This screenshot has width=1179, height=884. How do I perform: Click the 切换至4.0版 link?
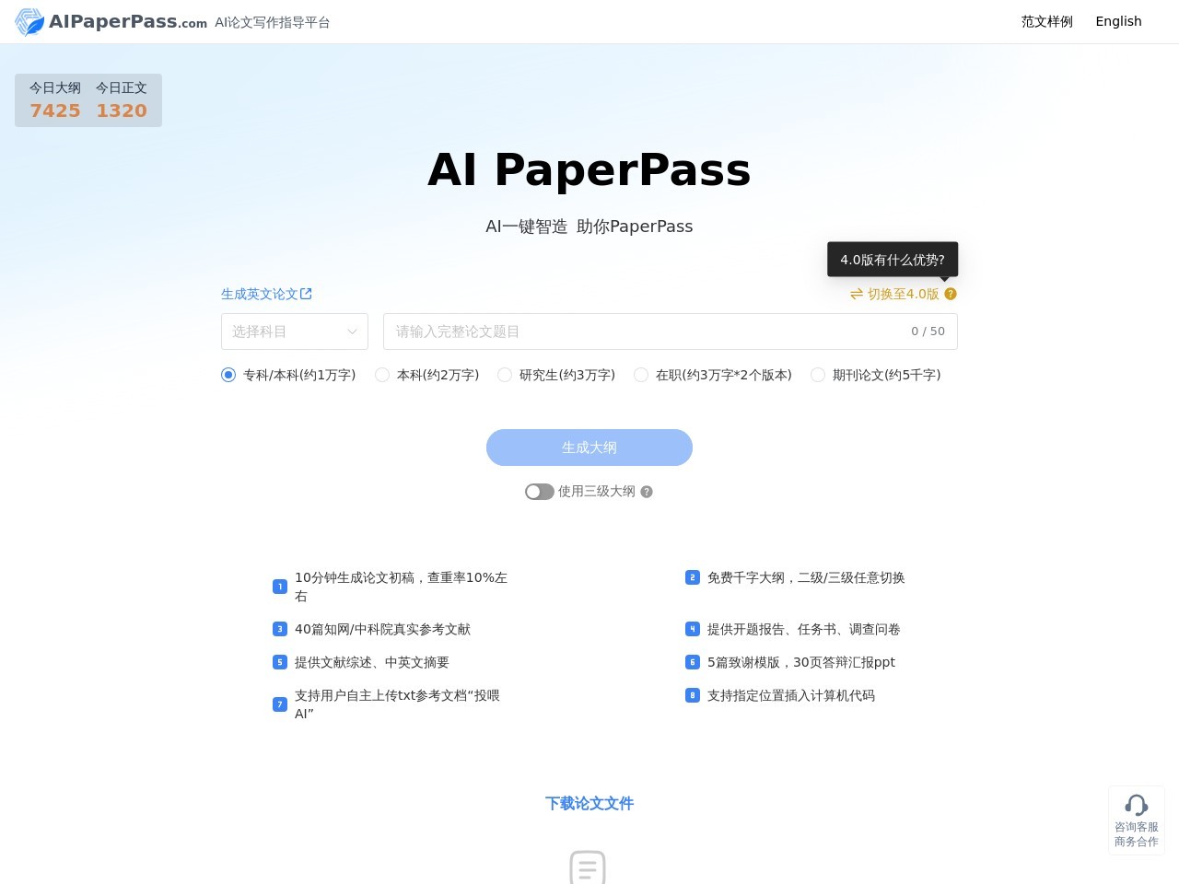pos(904,294)
